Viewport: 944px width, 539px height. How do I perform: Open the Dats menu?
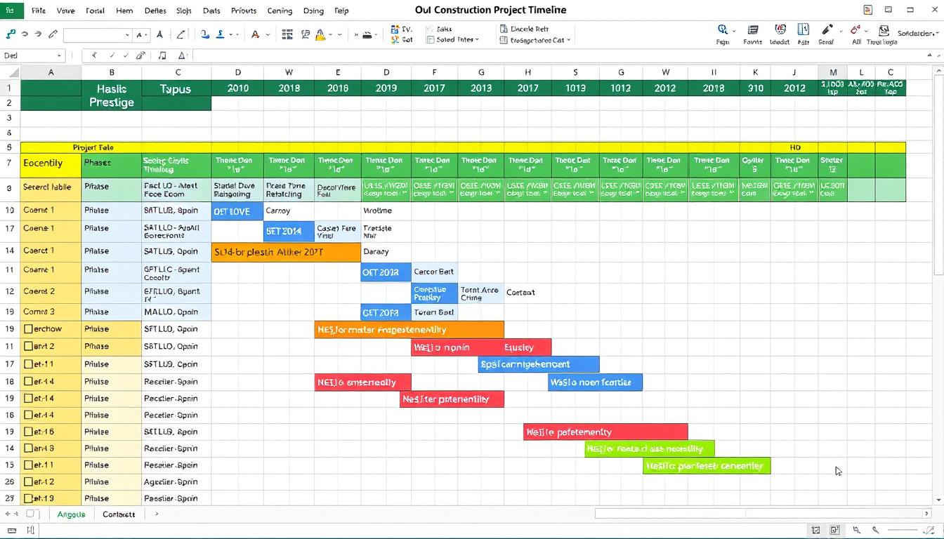[211, 11]
